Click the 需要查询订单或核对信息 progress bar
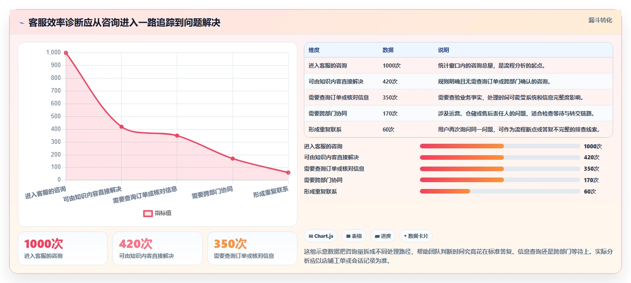This screenshot has width=631, height=283. (x=500, y=169)
